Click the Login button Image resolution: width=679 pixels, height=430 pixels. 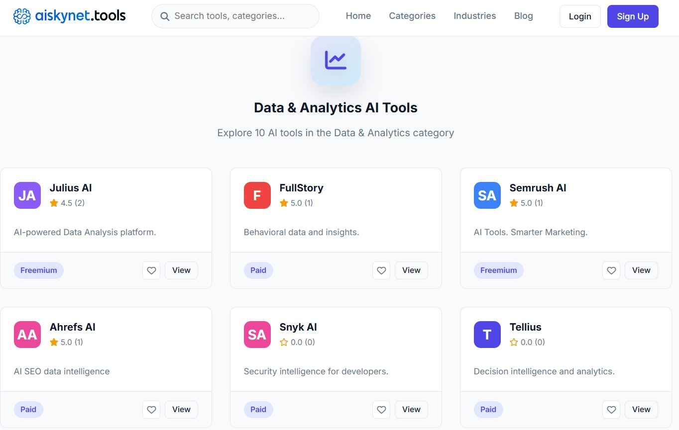coord(579,16)
